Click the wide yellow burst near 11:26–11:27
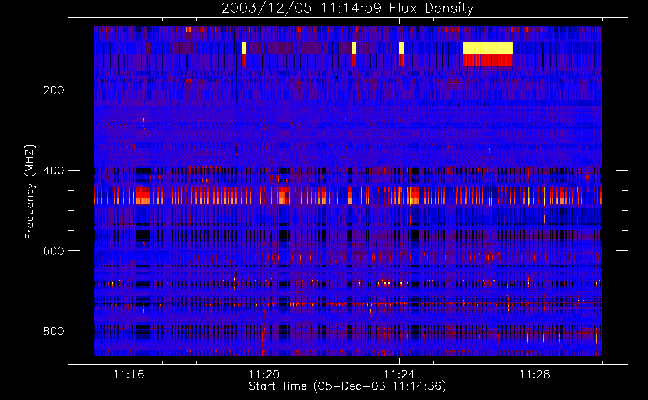Viewport: 648px width, 400px height. click(x=488, y=48)
